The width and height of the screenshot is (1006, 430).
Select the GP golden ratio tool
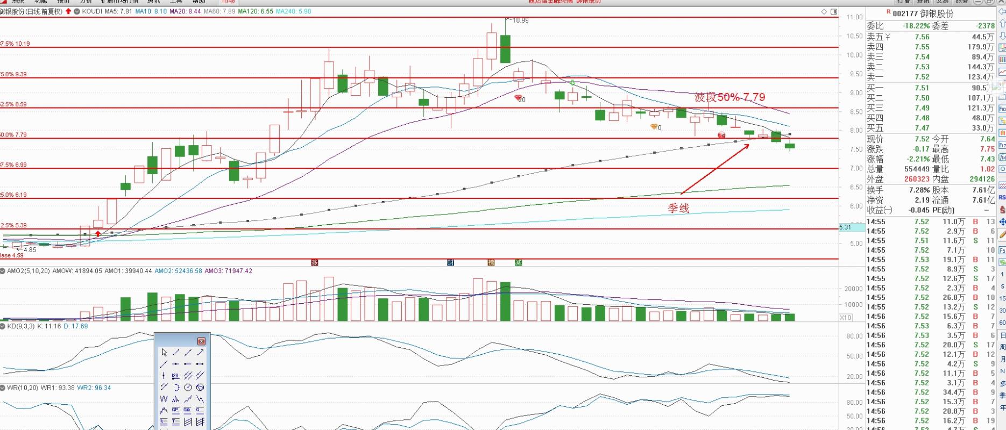pyautogui.click(x=175, y=410)
